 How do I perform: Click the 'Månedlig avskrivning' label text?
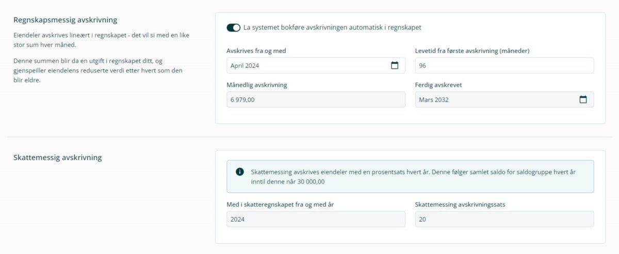coord(256,85)
